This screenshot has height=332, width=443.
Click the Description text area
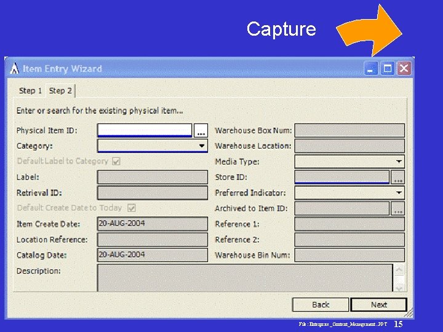[x=245, y=278]
